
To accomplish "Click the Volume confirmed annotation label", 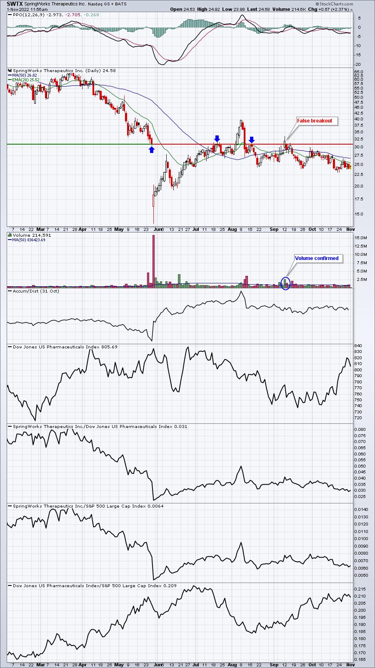I will pyautogui.click(x=317, y=258).
